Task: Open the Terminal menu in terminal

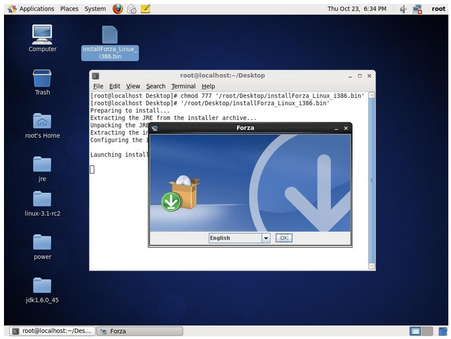Action: (183, 86)
